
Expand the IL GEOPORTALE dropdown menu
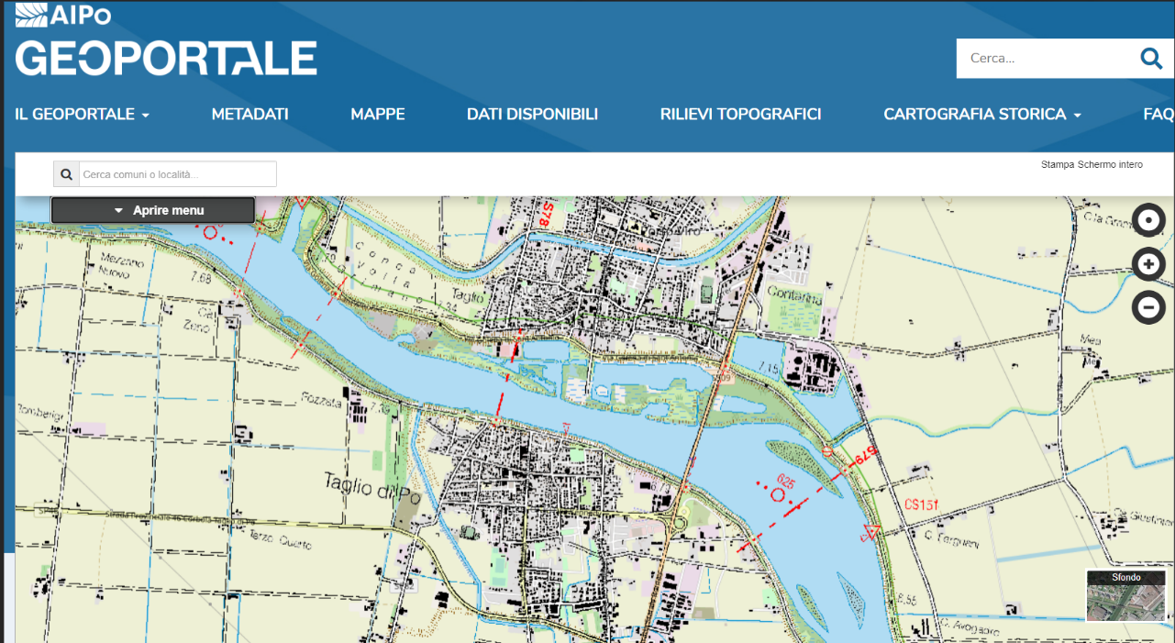click(82, 115)
